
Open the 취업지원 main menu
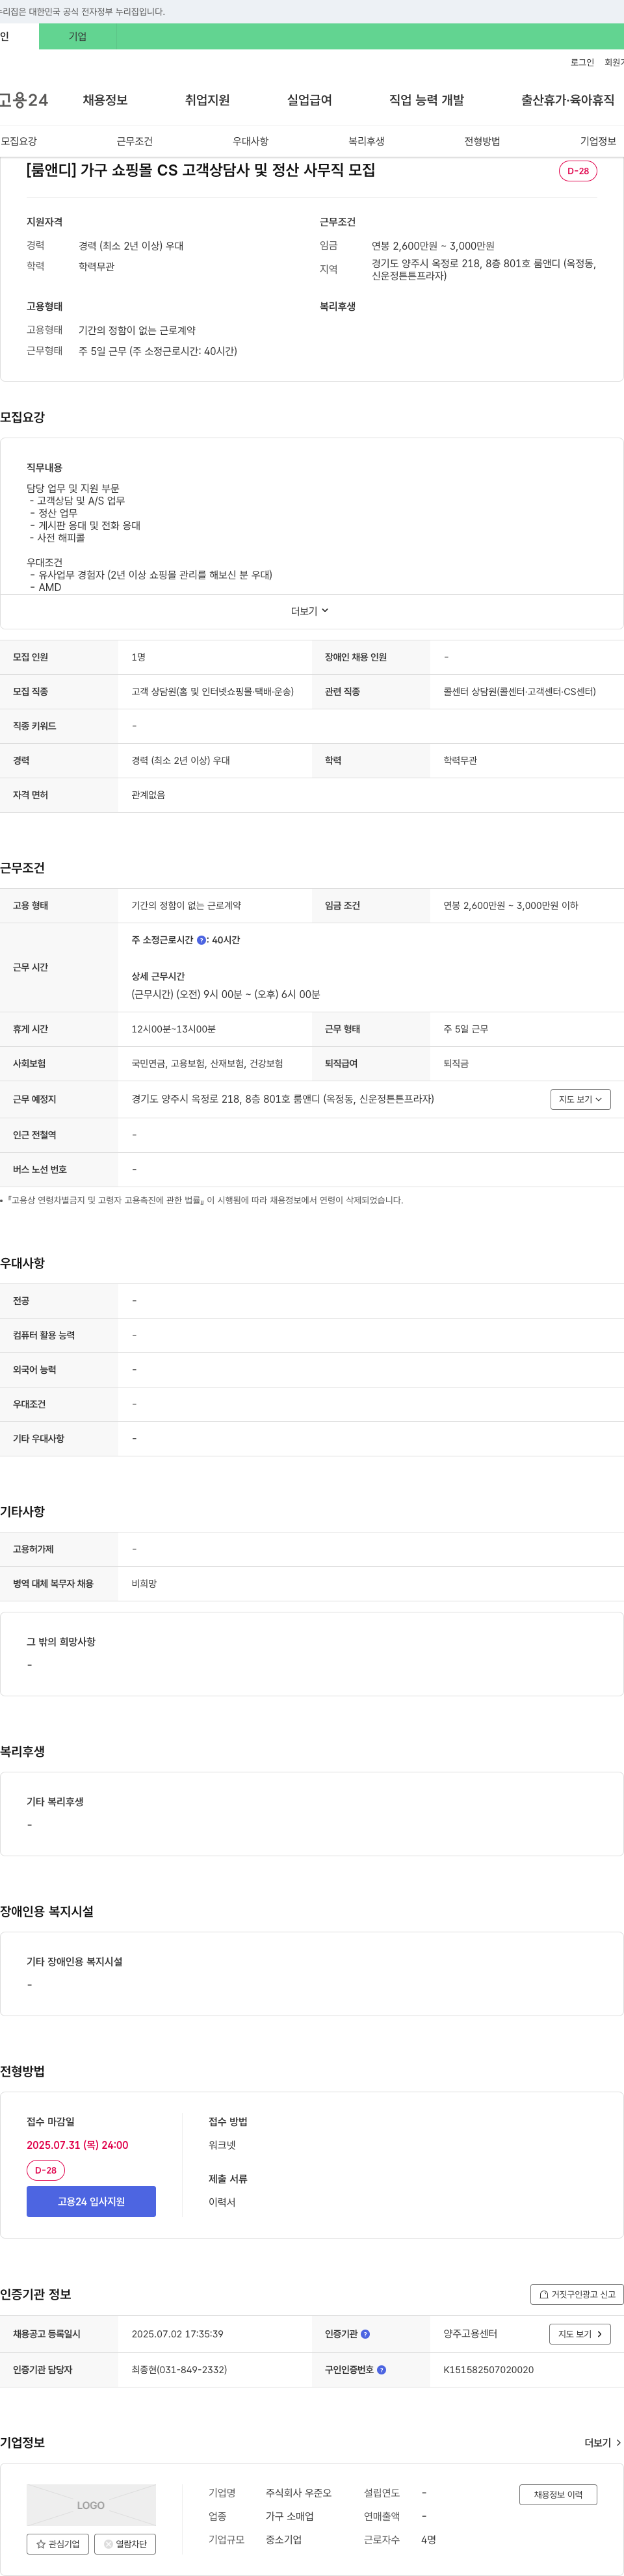[207, 100]
